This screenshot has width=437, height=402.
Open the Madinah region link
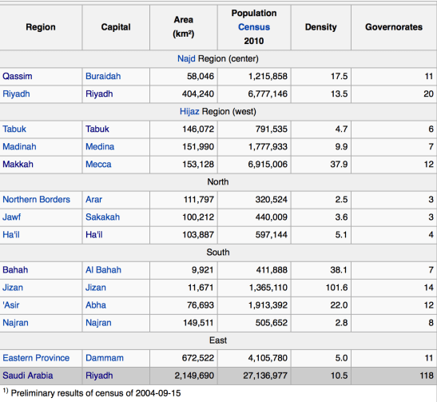(19, 146)
